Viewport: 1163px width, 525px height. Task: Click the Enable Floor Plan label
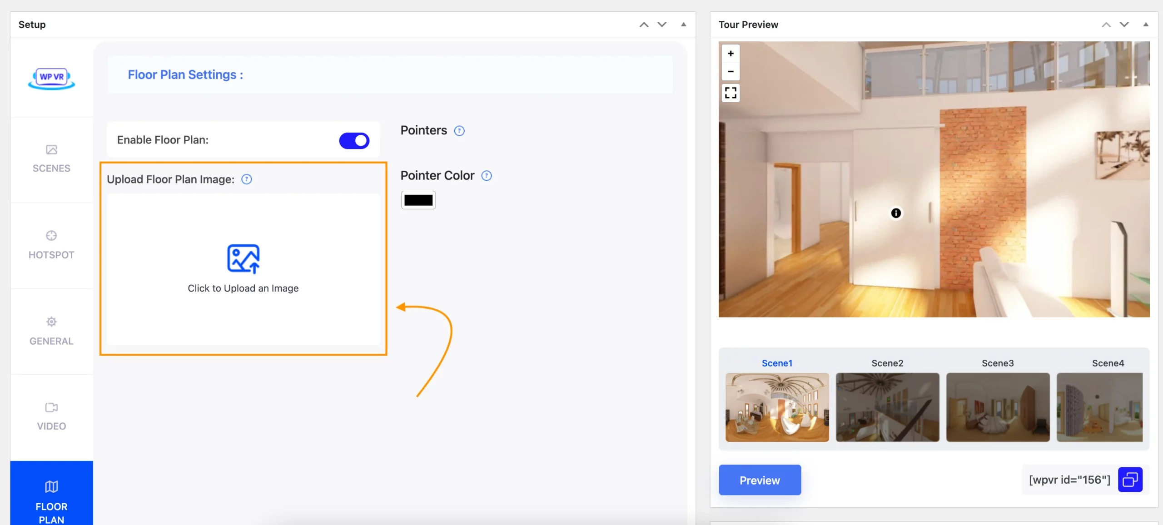[163, 140]
